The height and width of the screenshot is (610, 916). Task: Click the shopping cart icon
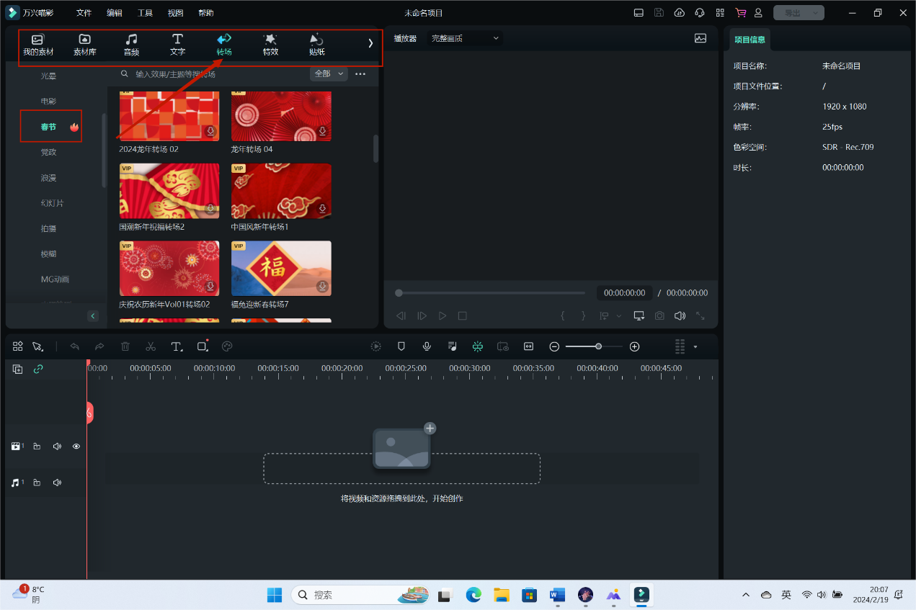coord(740,13)
